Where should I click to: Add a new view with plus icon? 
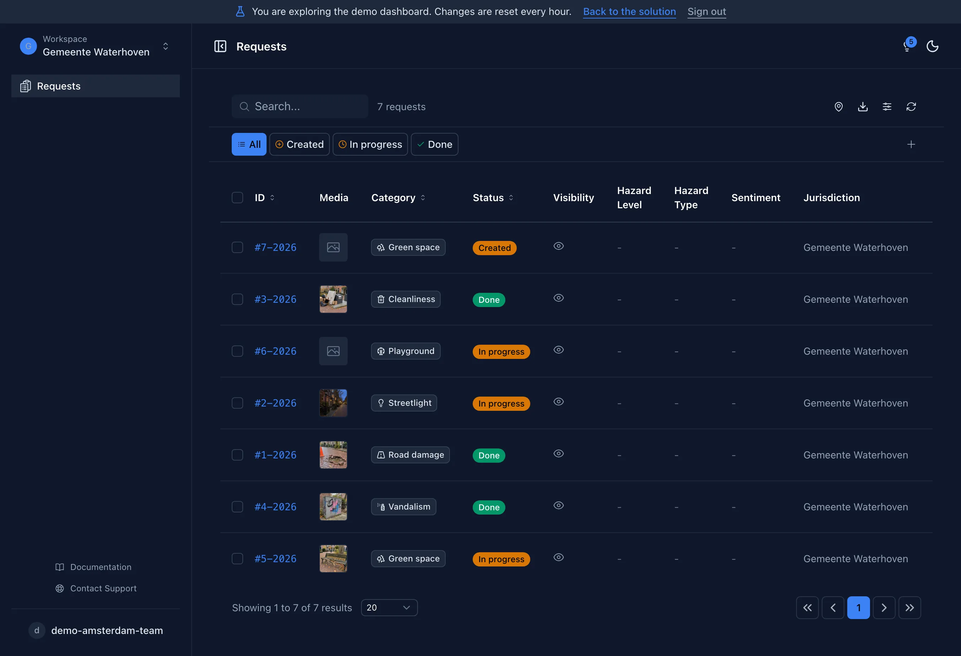[911, 144]
